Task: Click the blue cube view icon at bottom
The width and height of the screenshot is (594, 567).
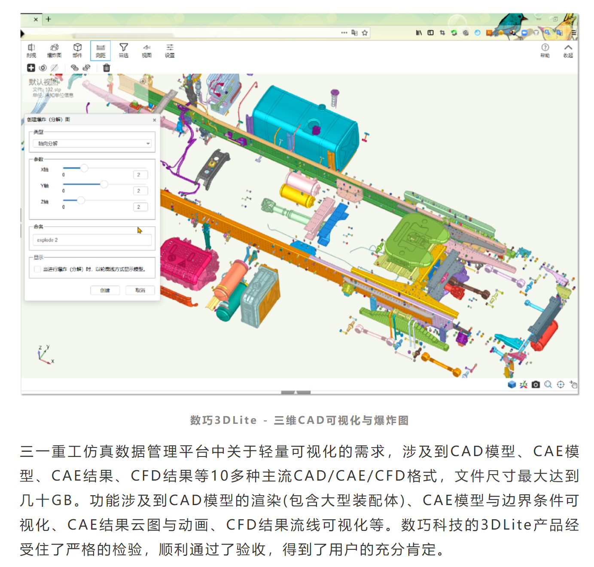Action: [x=512, y=384]
